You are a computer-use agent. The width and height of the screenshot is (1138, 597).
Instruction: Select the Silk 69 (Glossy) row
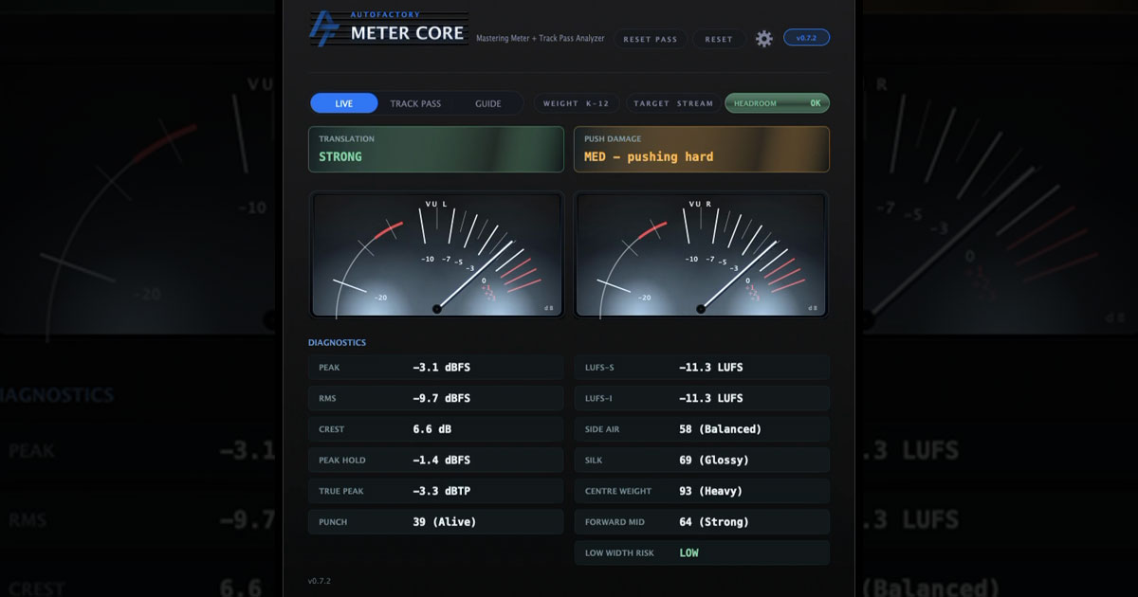pos(702,461)
